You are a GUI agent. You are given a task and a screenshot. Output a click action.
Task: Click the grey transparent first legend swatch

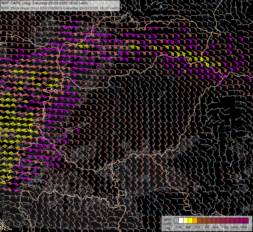[176, 221]
